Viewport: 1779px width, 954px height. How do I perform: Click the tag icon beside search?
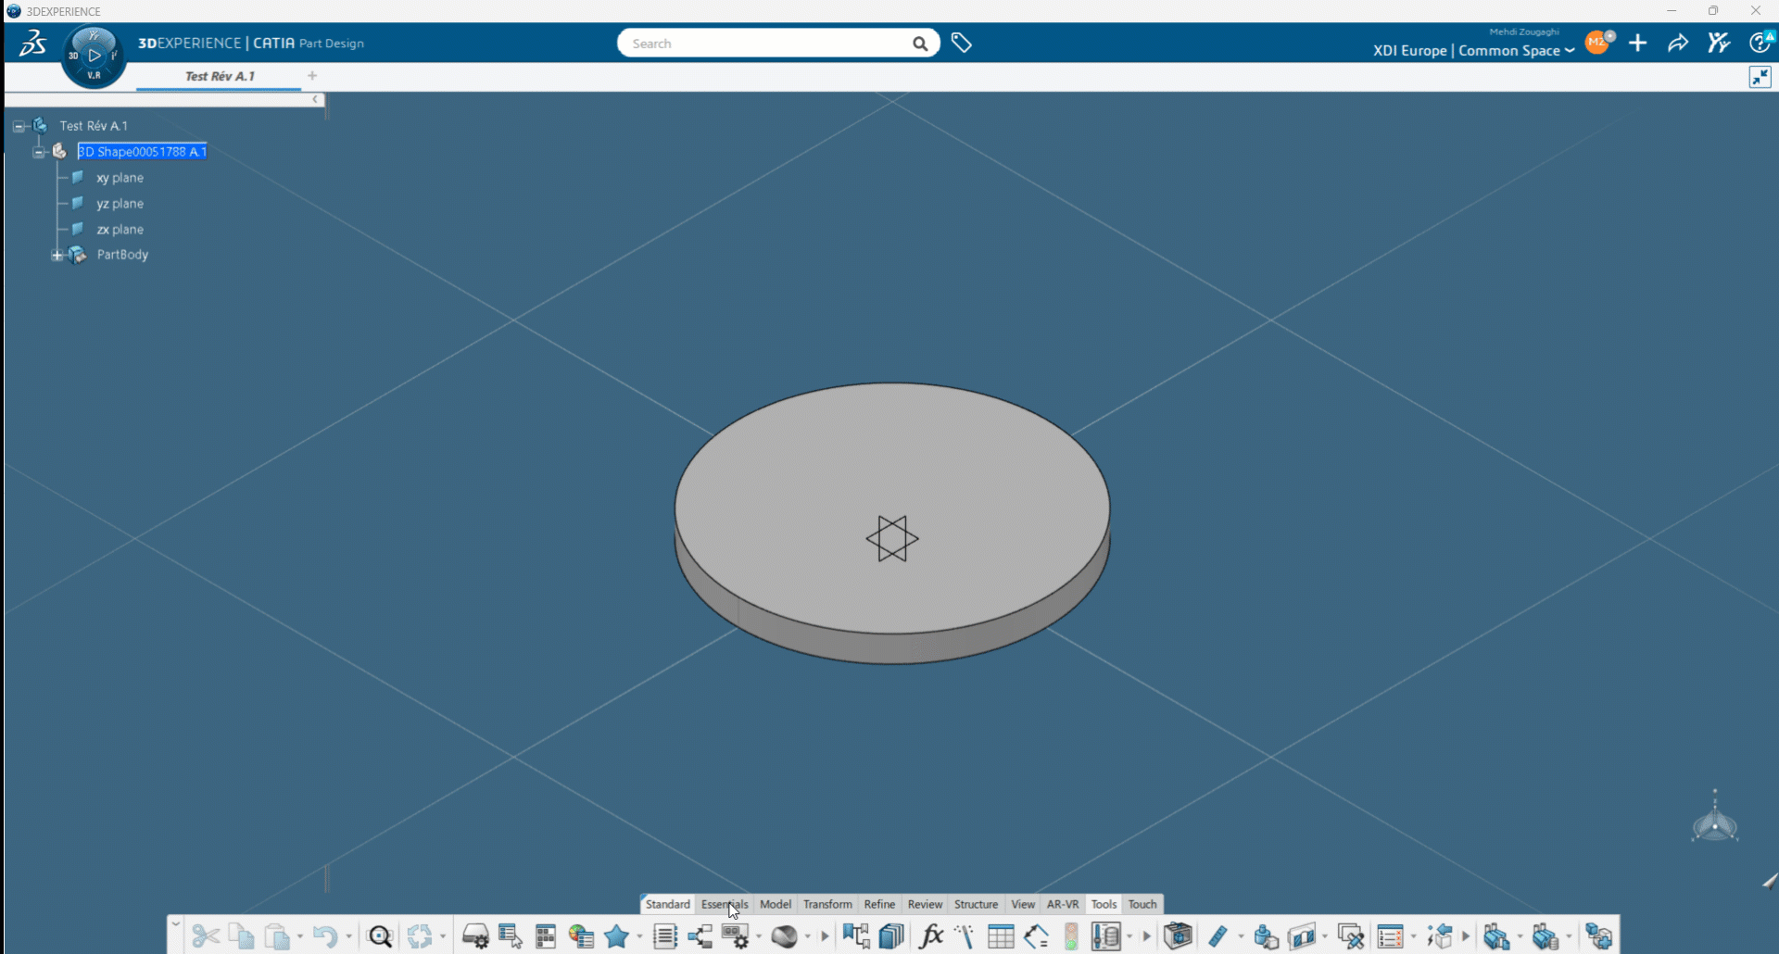[x=962, y=44]
